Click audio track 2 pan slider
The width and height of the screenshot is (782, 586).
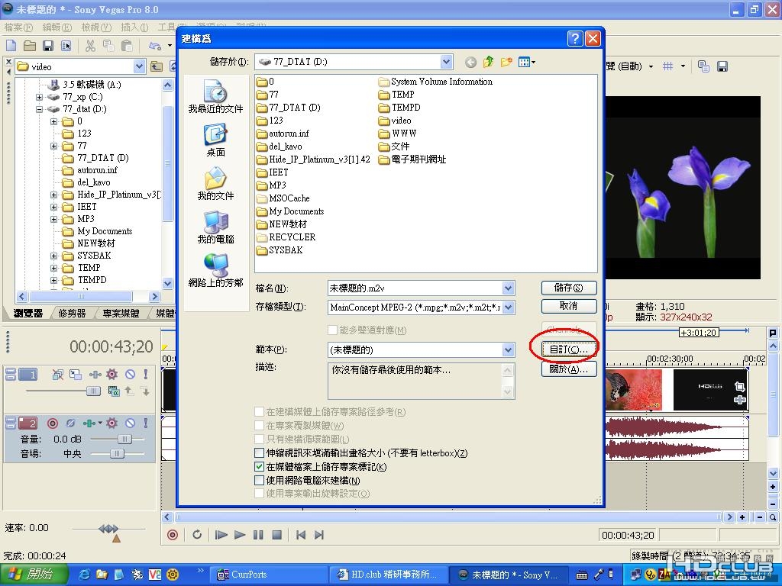(118, 453)
